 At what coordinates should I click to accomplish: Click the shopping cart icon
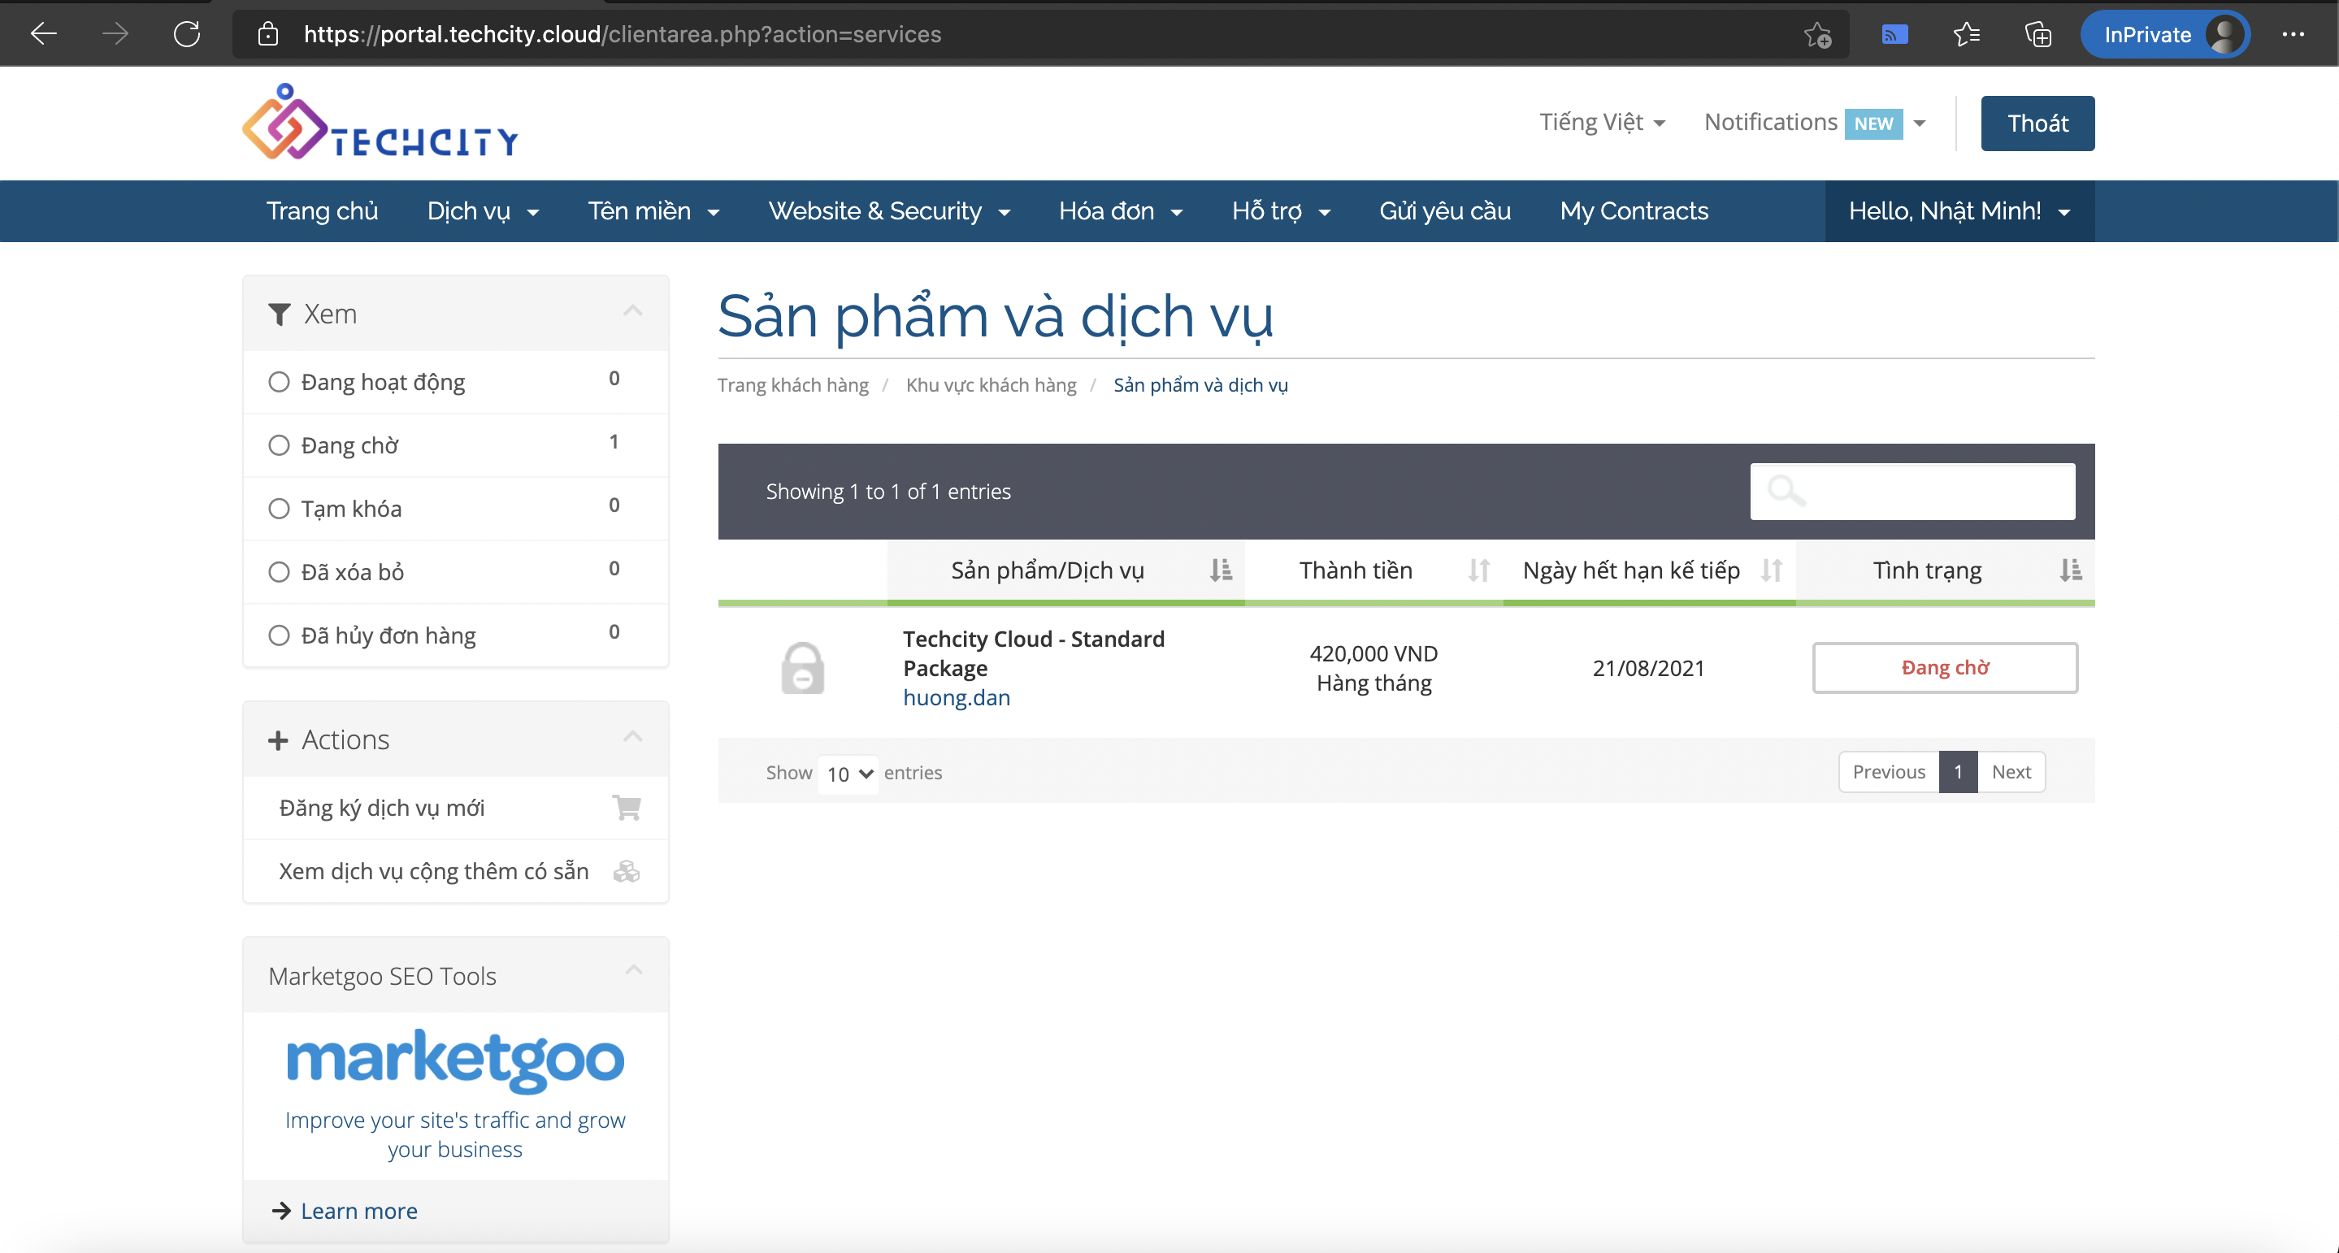pos(627,807)
